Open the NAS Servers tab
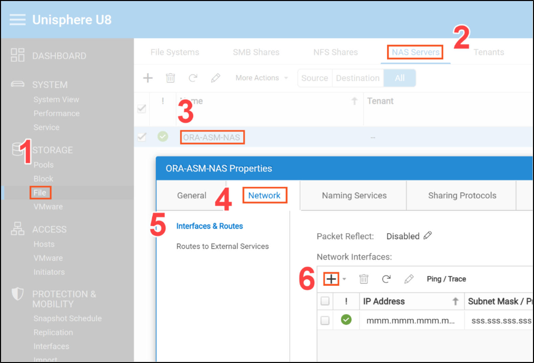This screenshot has width=534, height=363. (x=415, y=52)
